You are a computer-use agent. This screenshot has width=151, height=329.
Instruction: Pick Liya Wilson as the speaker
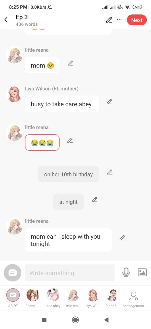point(93,295)
